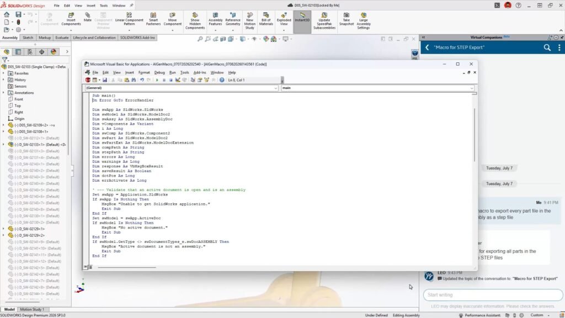Click the FeatureManager design tree tab icon

click(x=7, y=52)
